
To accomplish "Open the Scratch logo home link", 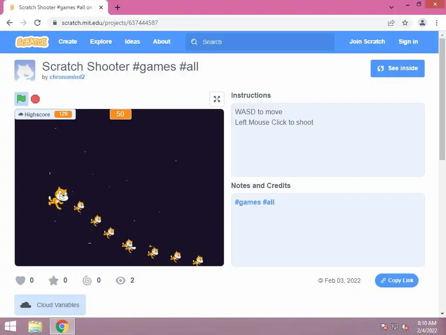I will click(32, 41).
